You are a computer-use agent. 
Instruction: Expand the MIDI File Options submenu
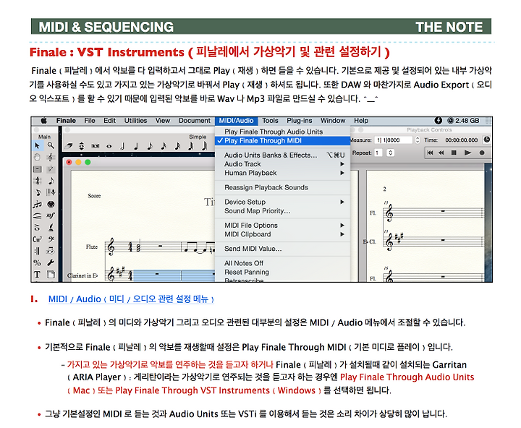[283, 226]
